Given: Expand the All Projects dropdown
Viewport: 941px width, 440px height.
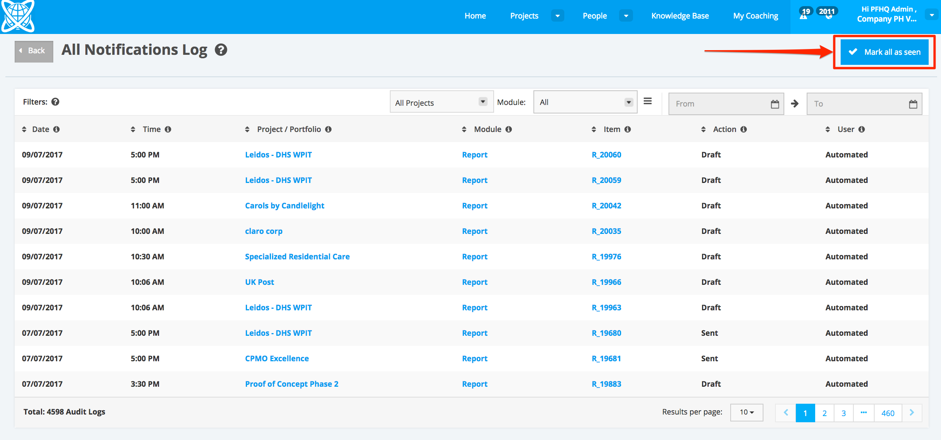Looking at the screenshot, I should pyautogui.click(x=441, y=102).
